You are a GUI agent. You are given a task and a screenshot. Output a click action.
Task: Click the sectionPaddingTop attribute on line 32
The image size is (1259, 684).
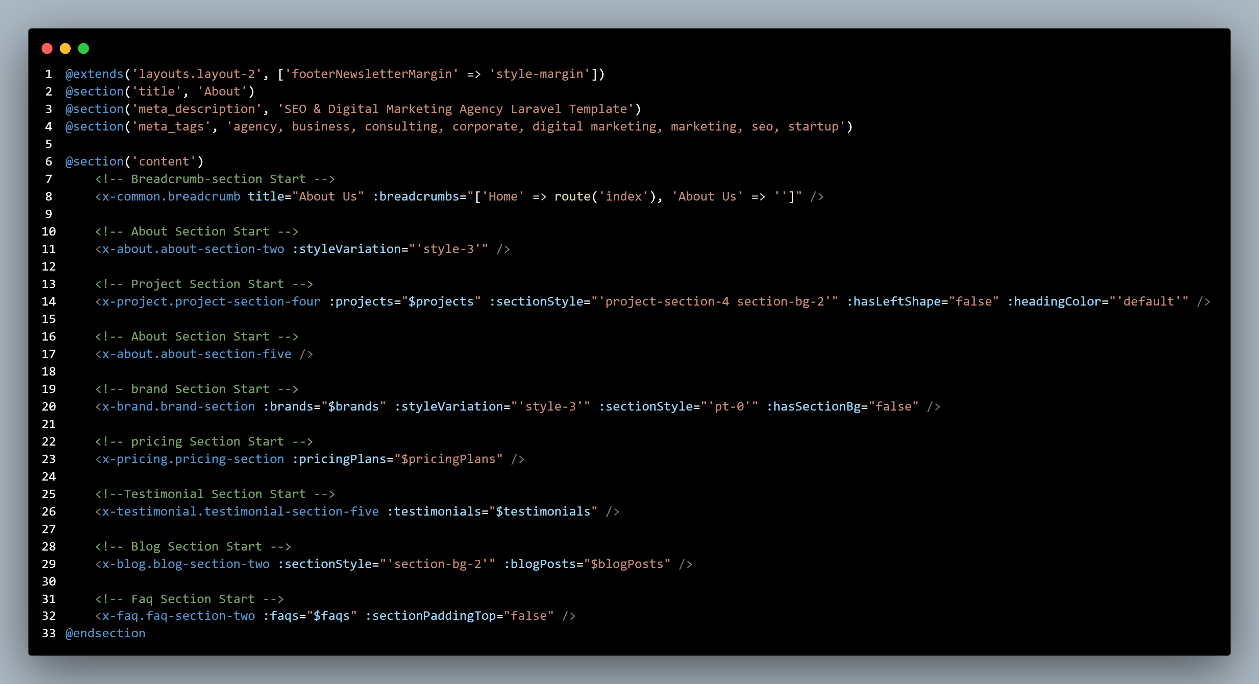433,615
